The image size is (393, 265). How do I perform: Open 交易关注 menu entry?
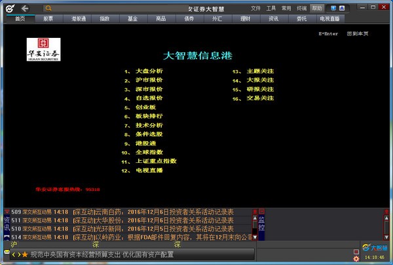click(x=260, y=98)
